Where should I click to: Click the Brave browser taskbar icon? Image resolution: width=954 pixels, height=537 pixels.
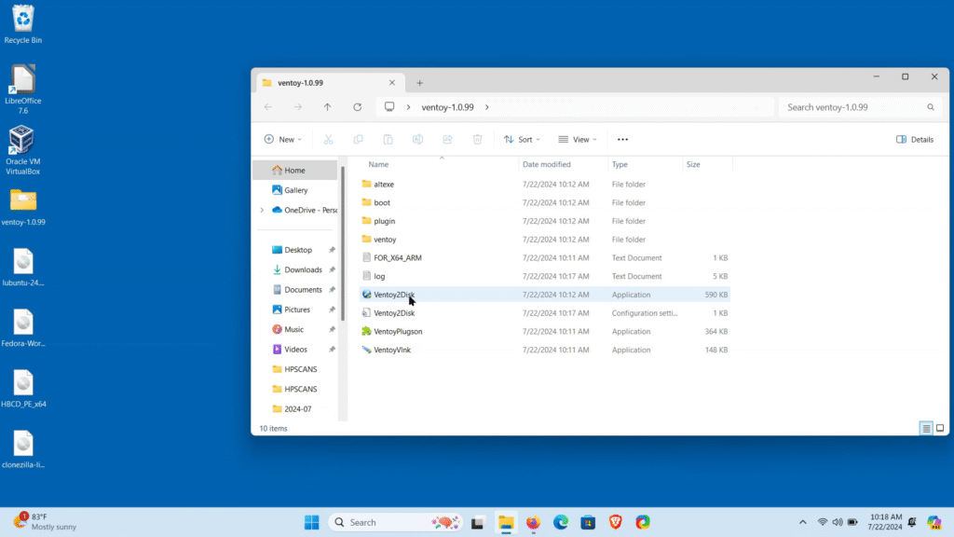click(x=615, y=522)
